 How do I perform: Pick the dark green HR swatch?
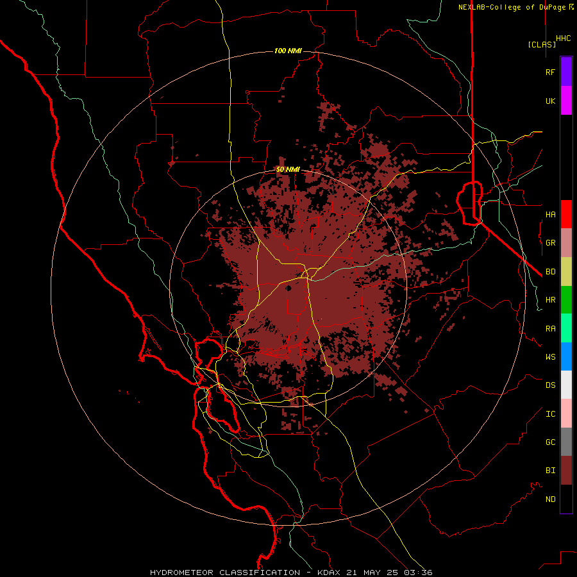[x=566, y=300]
